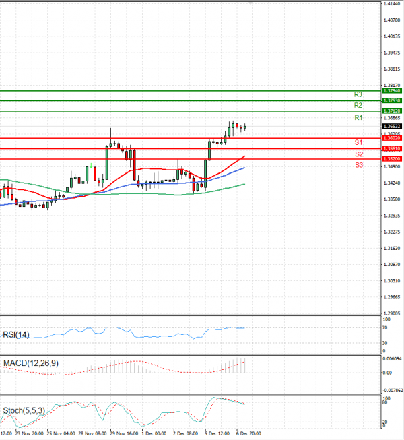
Task: Click the 23 Nov 20:00 time label
Action: (30, 433)
